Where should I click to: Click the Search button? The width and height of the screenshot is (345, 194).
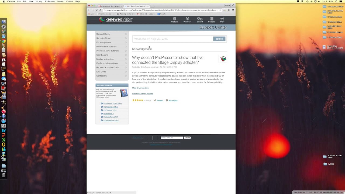click(219, 39)
